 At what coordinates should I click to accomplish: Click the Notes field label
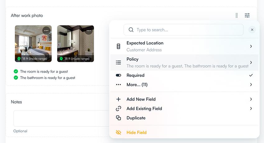[16, 102]
